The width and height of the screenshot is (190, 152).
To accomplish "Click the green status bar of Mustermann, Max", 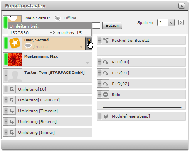I will tap(6, 59).
